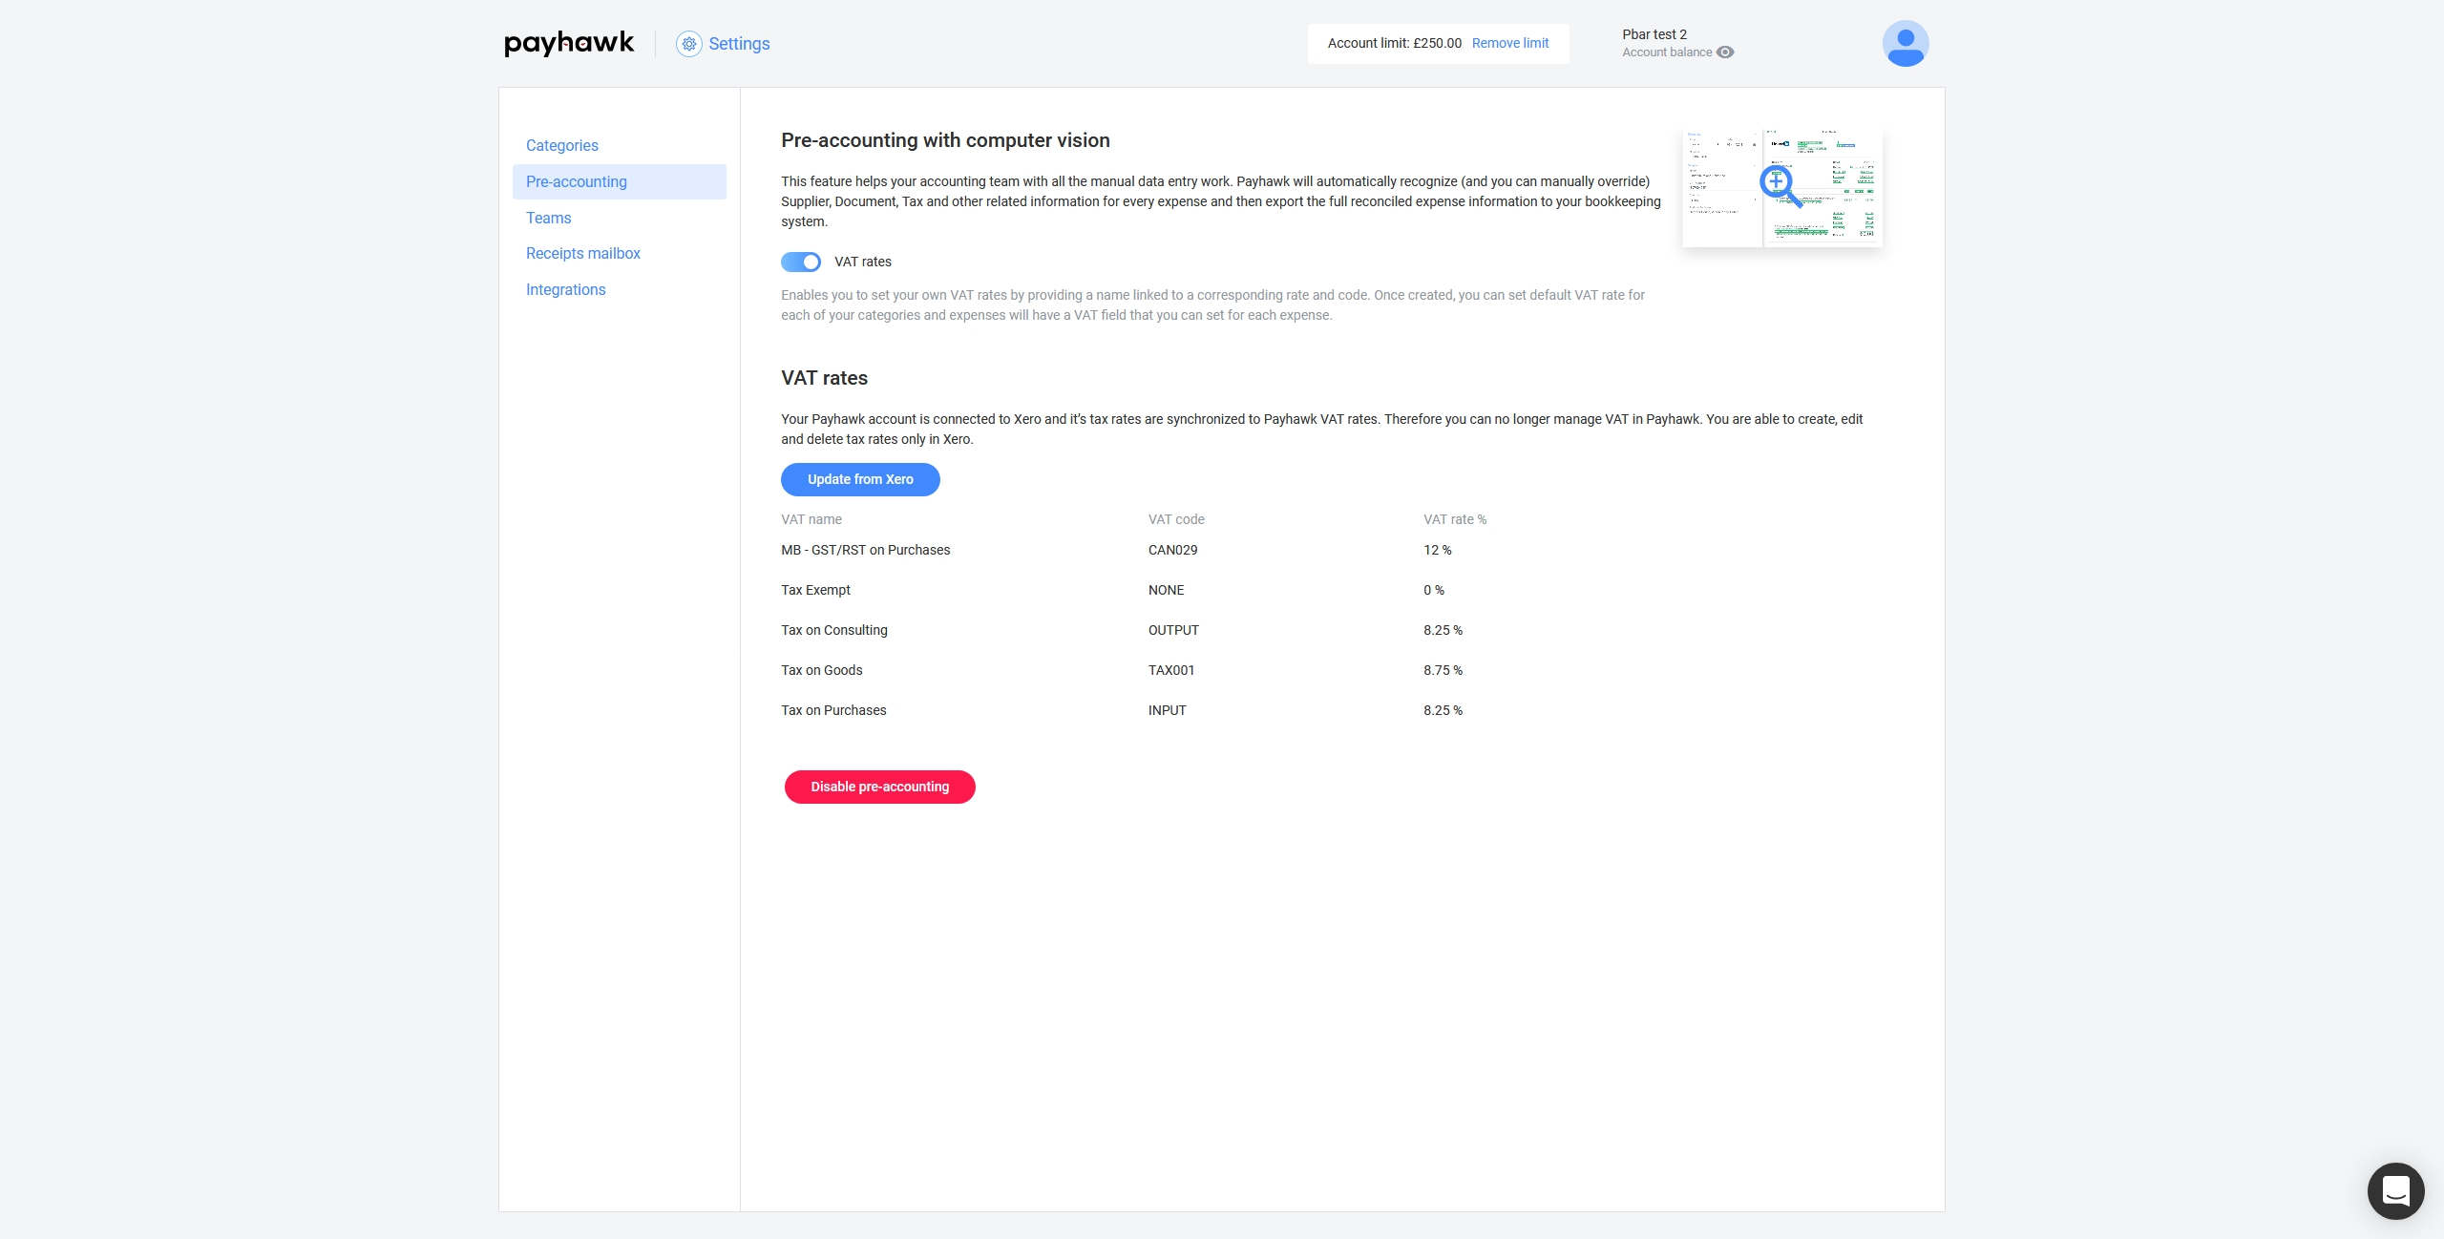Click the VAT code column header
This screenshot has width=2444, height=1239.
tap(1176, 519)
